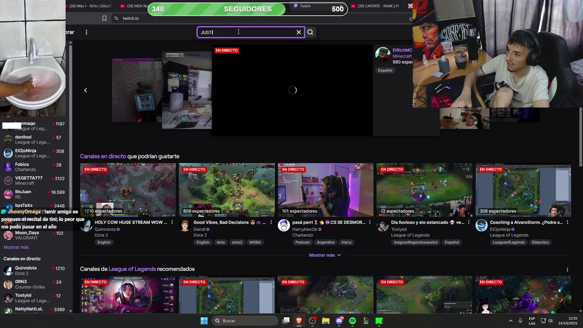Open ElOjoNinja channel in sidebar

34,153
